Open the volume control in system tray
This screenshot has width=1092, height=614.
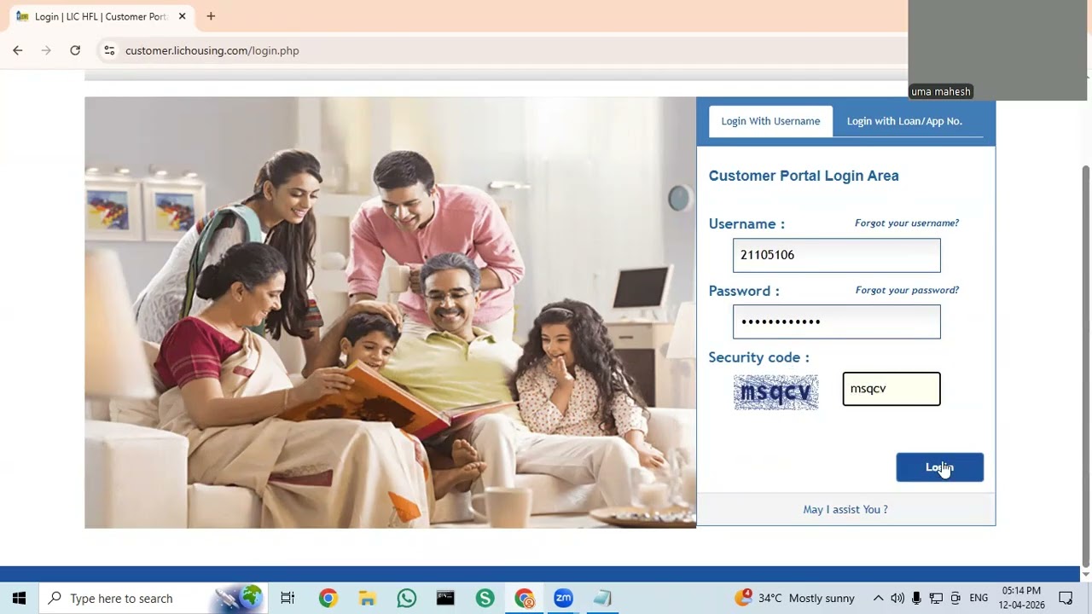[x=897, y=598]
